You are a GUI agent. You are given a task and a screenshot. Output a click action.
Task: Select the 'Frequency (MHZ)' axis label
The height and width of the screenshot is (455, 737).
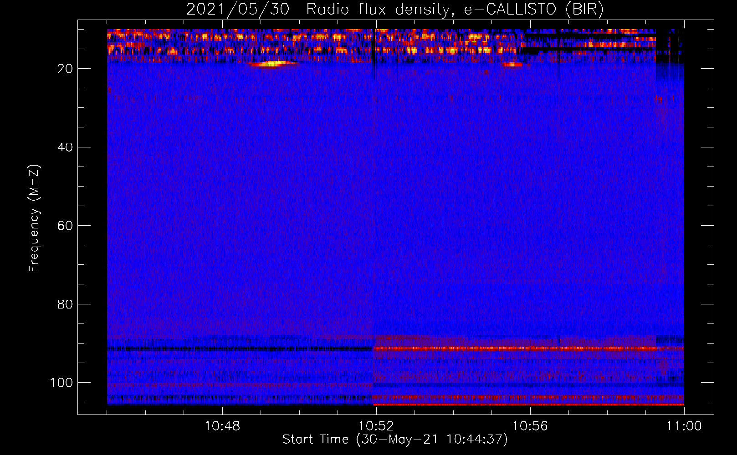(x=34, y=218)
